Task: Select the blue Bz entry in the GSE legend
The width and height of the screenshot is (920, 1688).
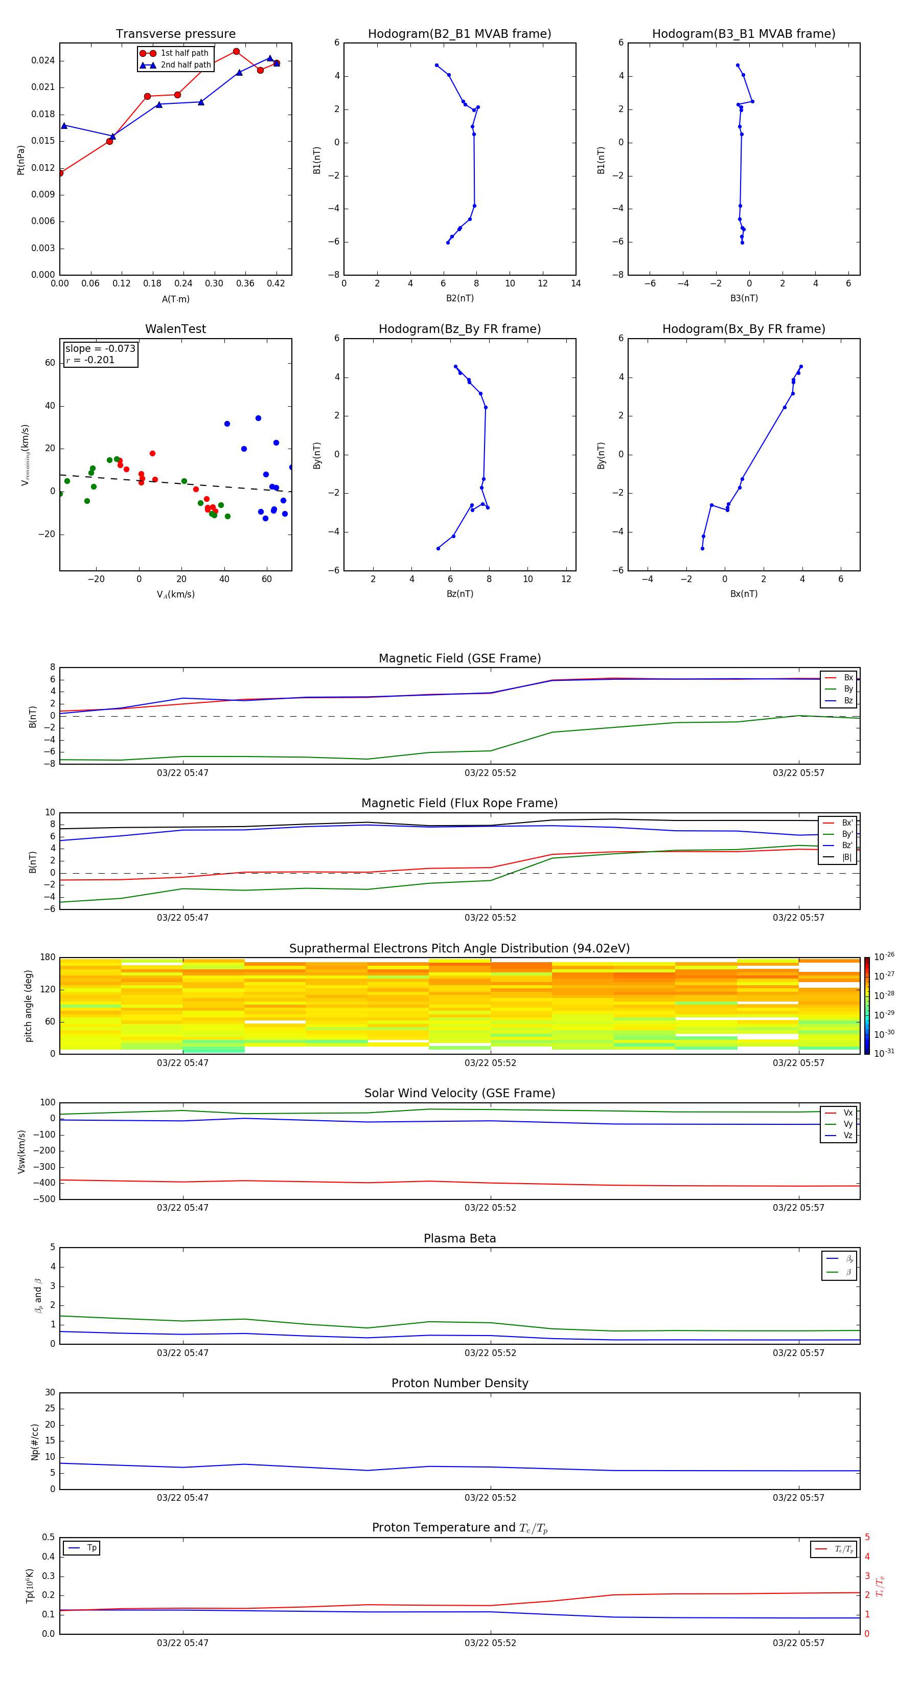Action: (839, 701)
